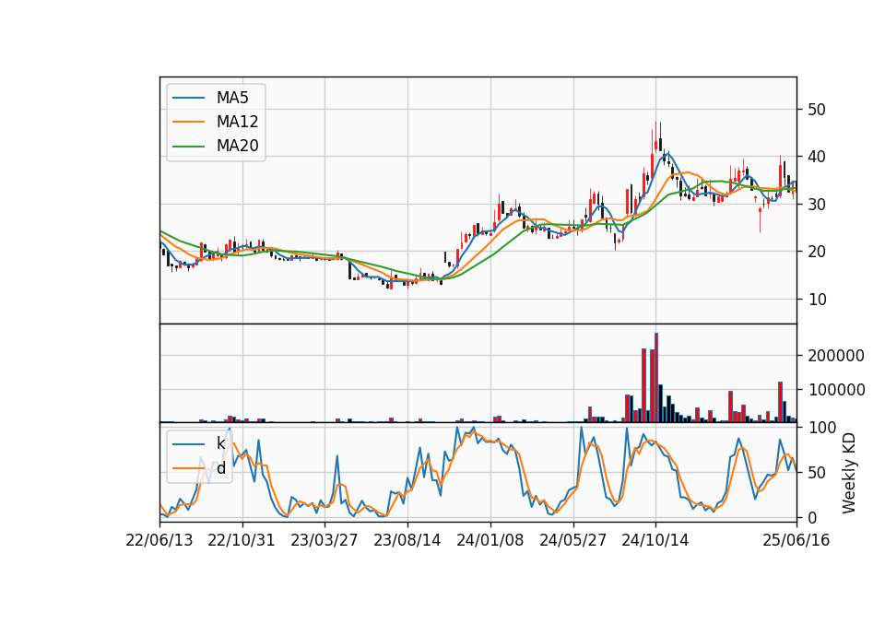Click the 22/06/13 date axis label
Screen dimensions: 885x636
[159, 540]
